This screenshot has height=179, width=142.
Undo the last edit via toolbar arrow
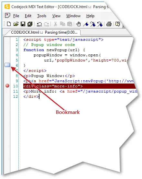[x=39, y=24]
